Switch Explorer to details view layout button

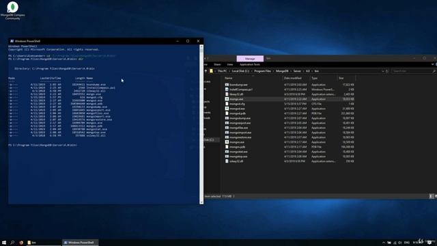pyautogui.click(x=431, y=196)
